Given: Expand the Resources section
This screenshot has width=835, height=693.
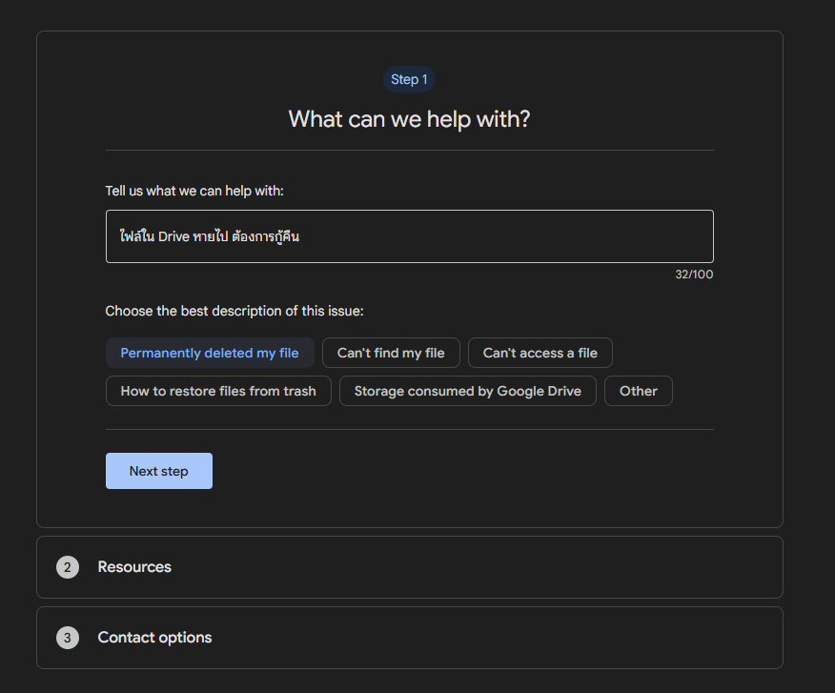Looking at the screenshot, I should (x=410, y=567).
